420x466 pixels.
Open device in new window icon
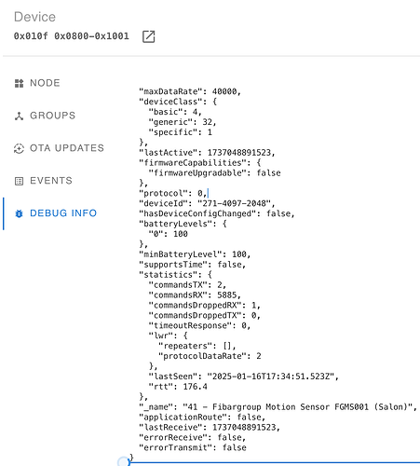(148, 36)
